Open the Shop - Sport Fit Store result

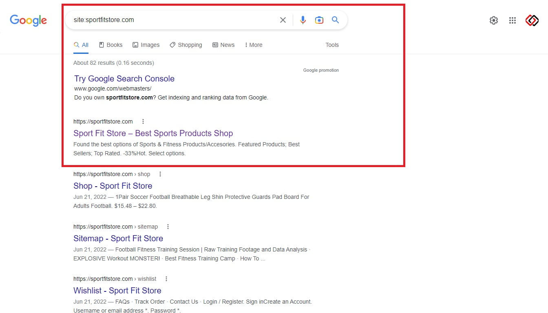coord(113,186)
